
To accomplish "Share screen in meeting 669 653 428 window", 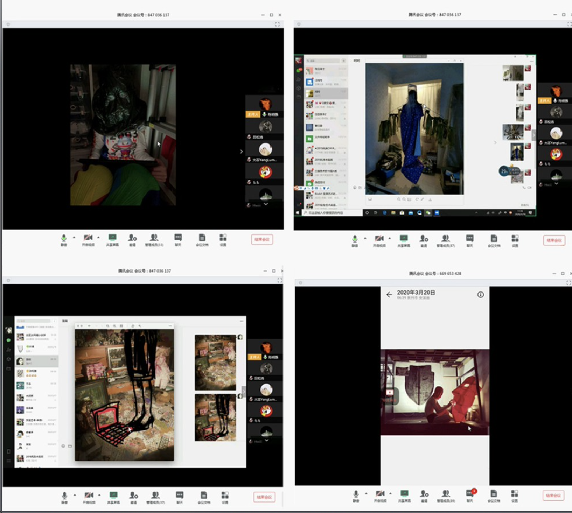I will coord(404,496).
